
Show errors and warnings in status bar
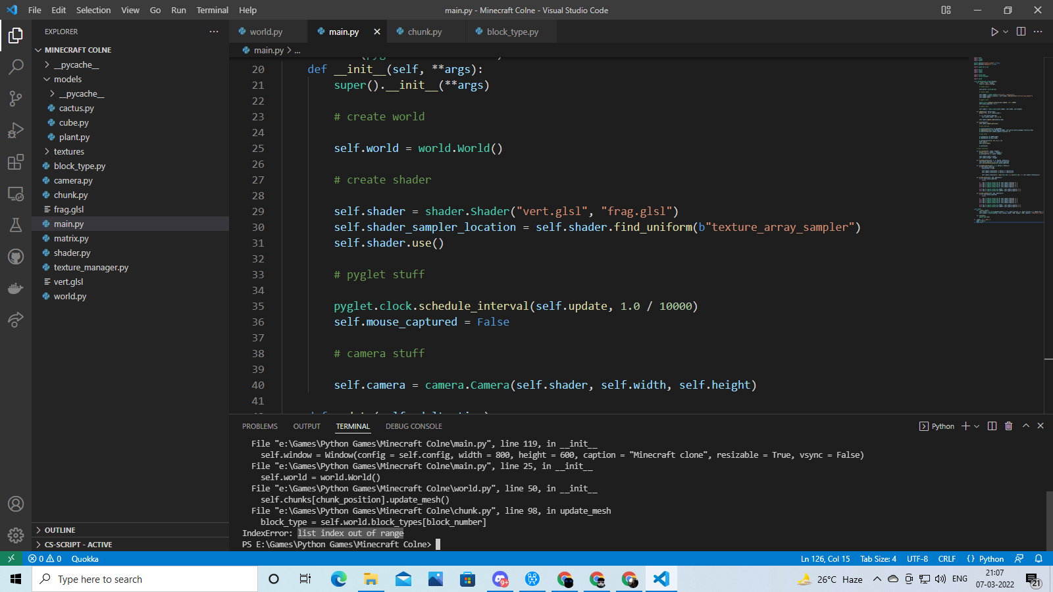[45, 558]
